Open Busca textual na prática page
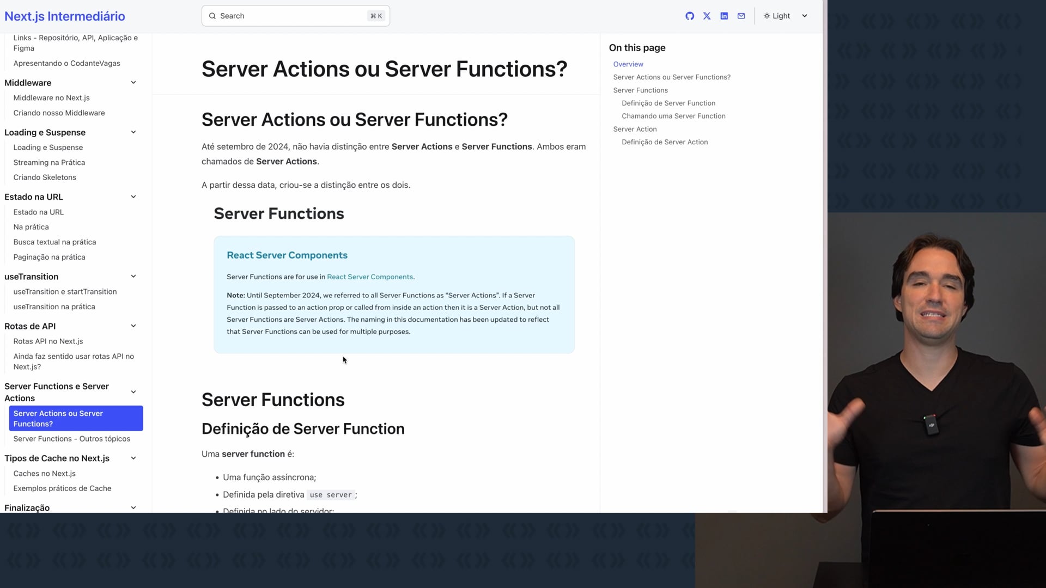1046x588 pixels. pos(54,242)
